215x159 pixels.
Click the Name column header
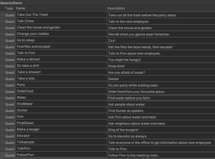tap(21, 8)
